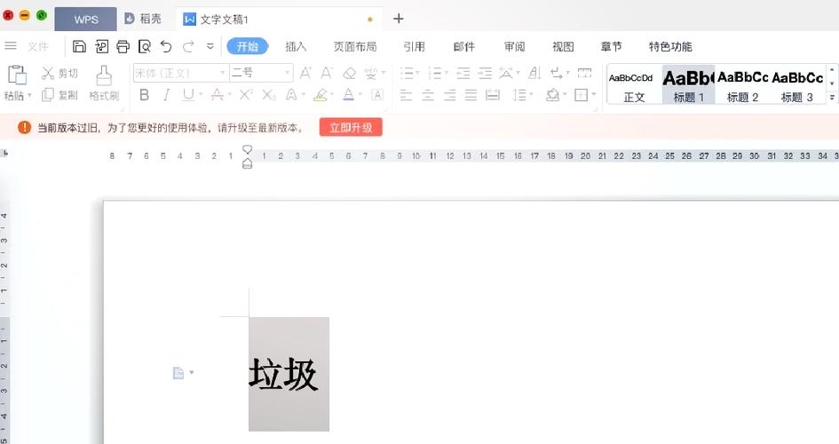Click numbered list icon
The width and height of the screenshot is (839, 444).
coord(435,73)
